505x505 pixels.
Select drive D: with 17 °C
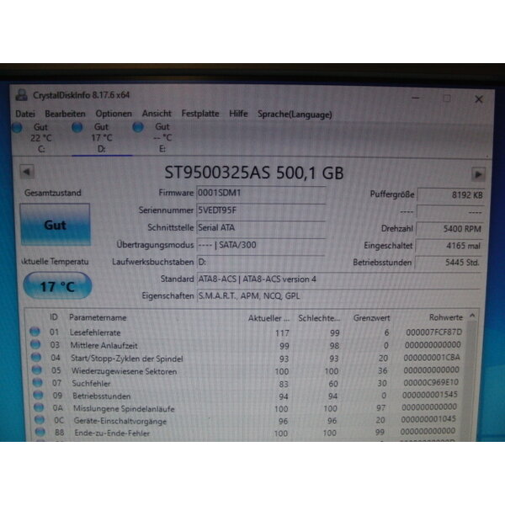pos(102,138)
